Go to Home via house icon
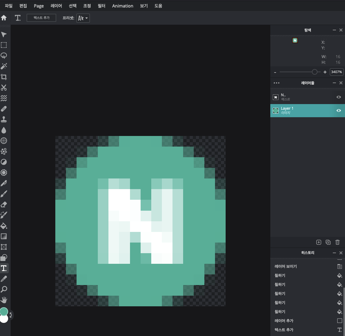This screenshot has height=336, width=345. pyautogui.click(x=4, y=18)
